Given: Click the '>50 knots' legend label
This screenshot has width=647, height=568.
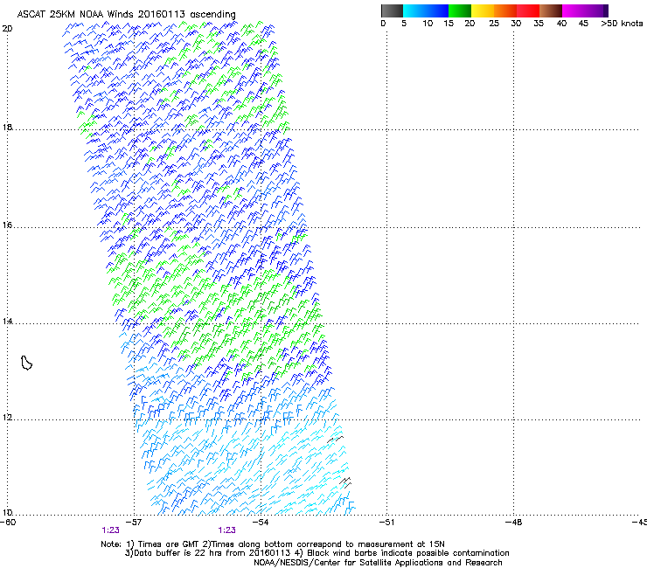Looking at the screenshot, I should pos(622,24).
